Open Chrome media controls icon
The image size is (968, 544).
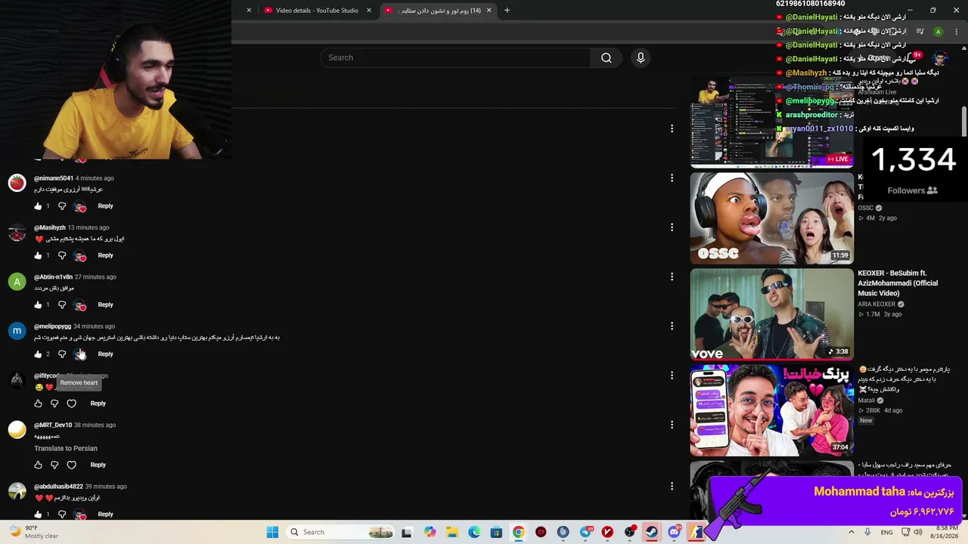[920, 32]
